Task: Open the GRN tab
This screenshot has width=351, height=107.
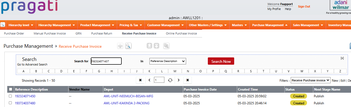Action: 79,34
